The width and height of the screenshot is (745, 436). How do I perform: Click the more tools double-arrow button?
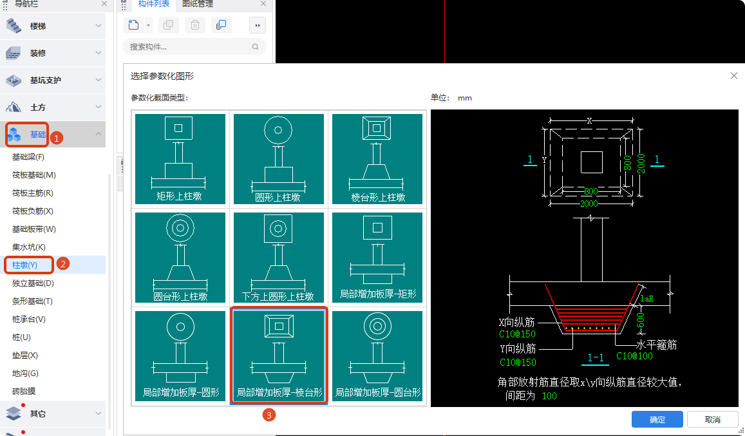coord(258,25)
